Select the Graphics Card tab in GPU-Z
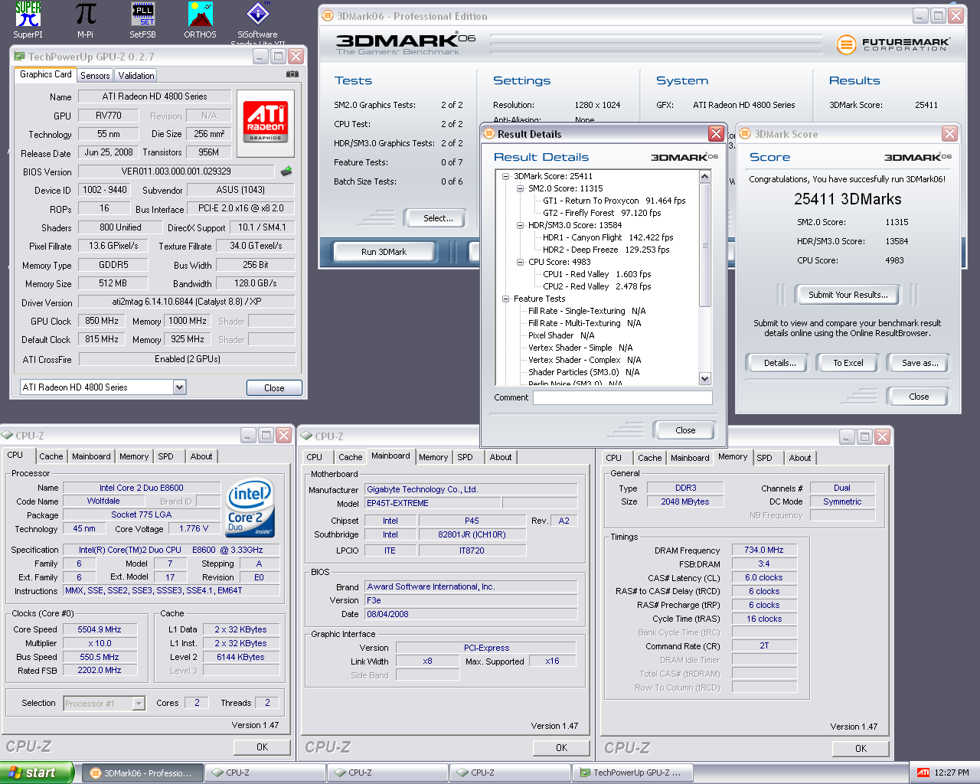 [45, 74]
